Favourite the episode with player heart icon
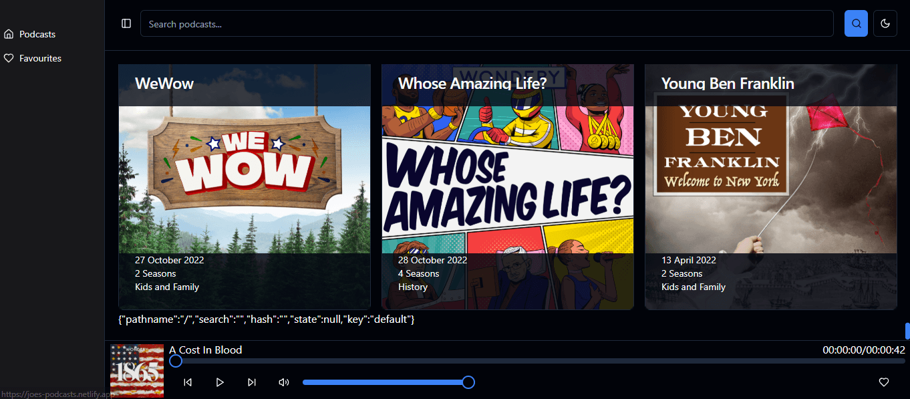 pyautogui.click(x=884, y=382)
